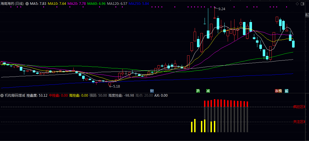Screen dimensions: 309x141
Task: Click the 减 event marker icon
Action: [208, 91]
